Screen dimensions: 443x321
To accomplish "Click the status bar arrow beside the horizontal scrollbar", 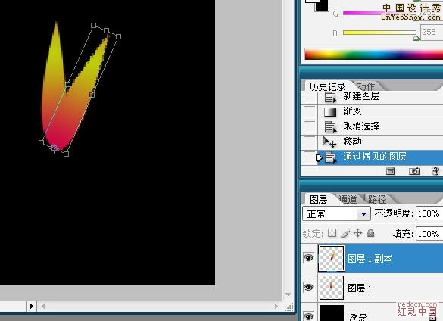I will point(31,306).
